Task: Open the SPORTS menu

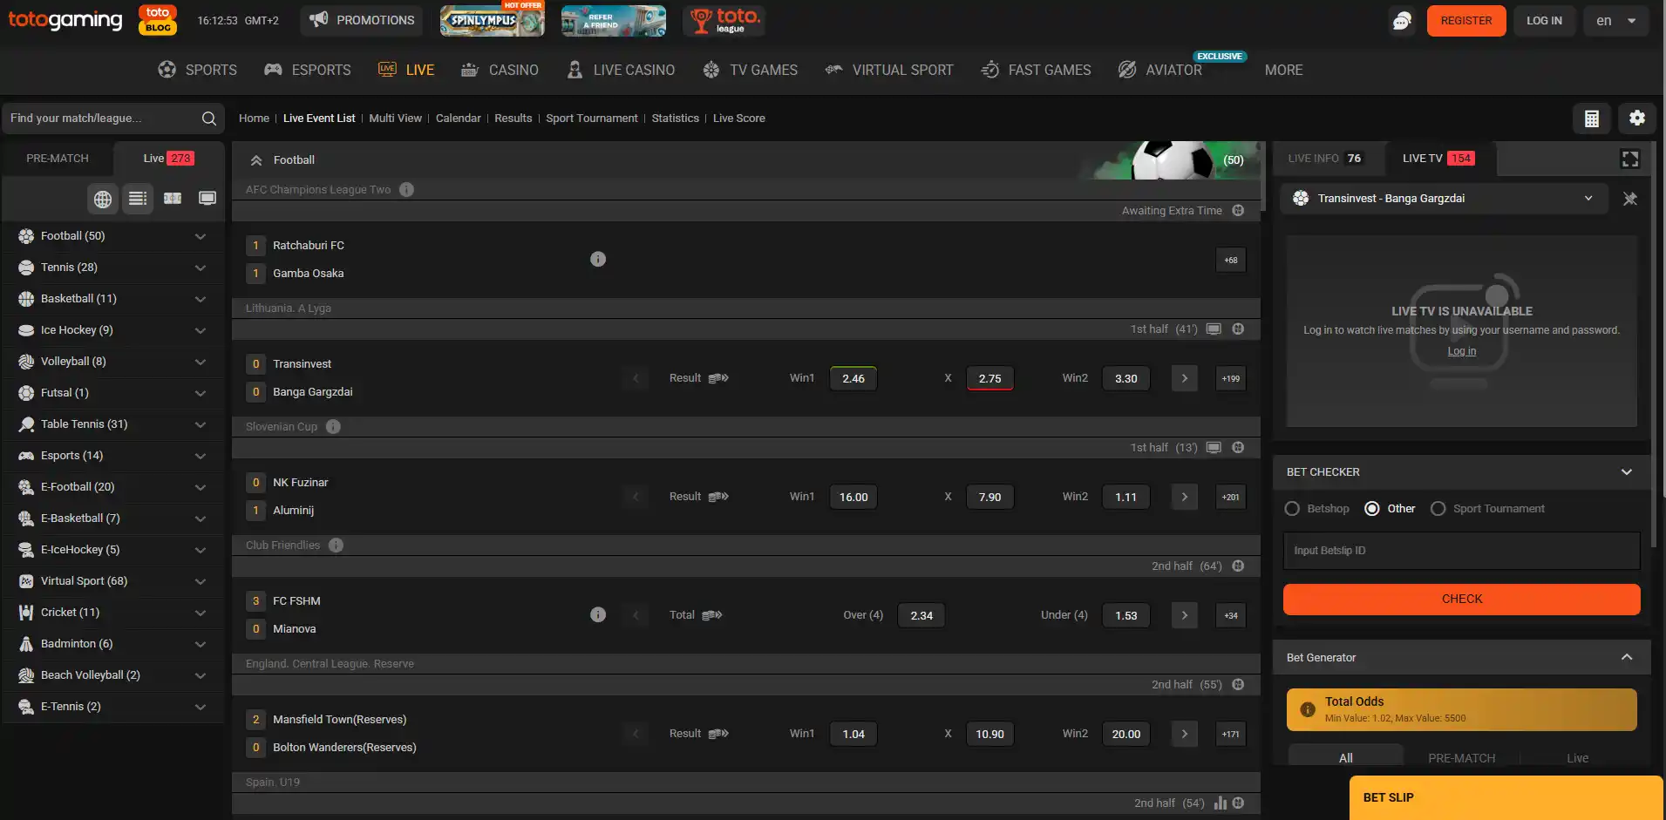Action: 197,70
